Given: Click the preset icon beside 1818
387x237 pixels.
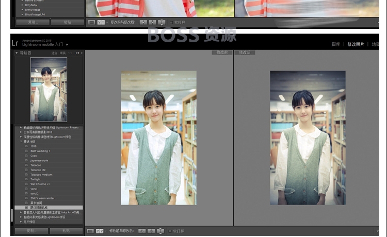Looking at the screenshot, I should click(26, 146).
